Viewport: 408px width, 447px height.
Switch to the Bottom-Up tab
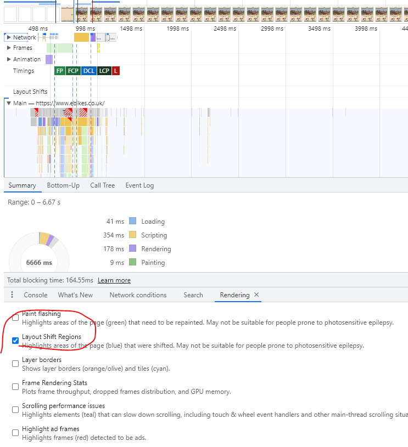click(x=63, y=185)
